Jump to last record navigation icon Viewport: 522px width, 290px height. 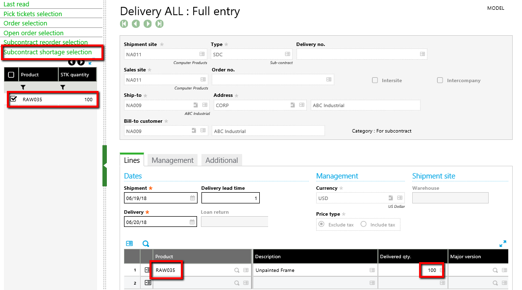[x=159, y=23]
